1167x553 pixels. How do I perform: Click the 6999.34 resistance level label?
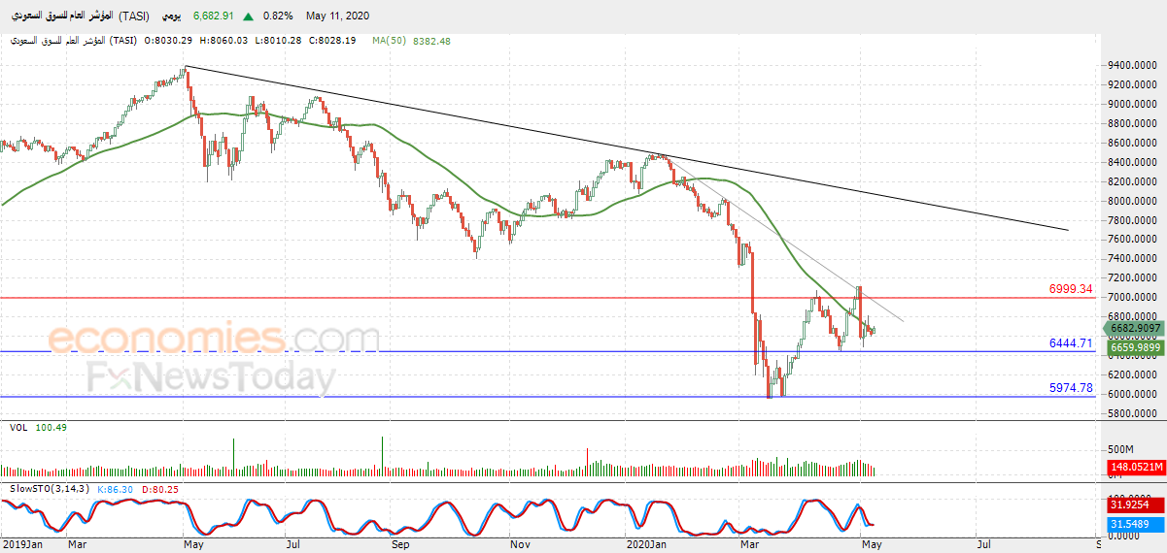coord(1071,289)
